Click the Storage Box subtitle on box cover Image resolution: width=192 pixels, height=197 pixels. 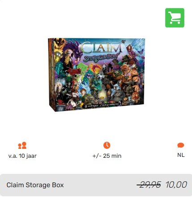[x=101, y=57]
